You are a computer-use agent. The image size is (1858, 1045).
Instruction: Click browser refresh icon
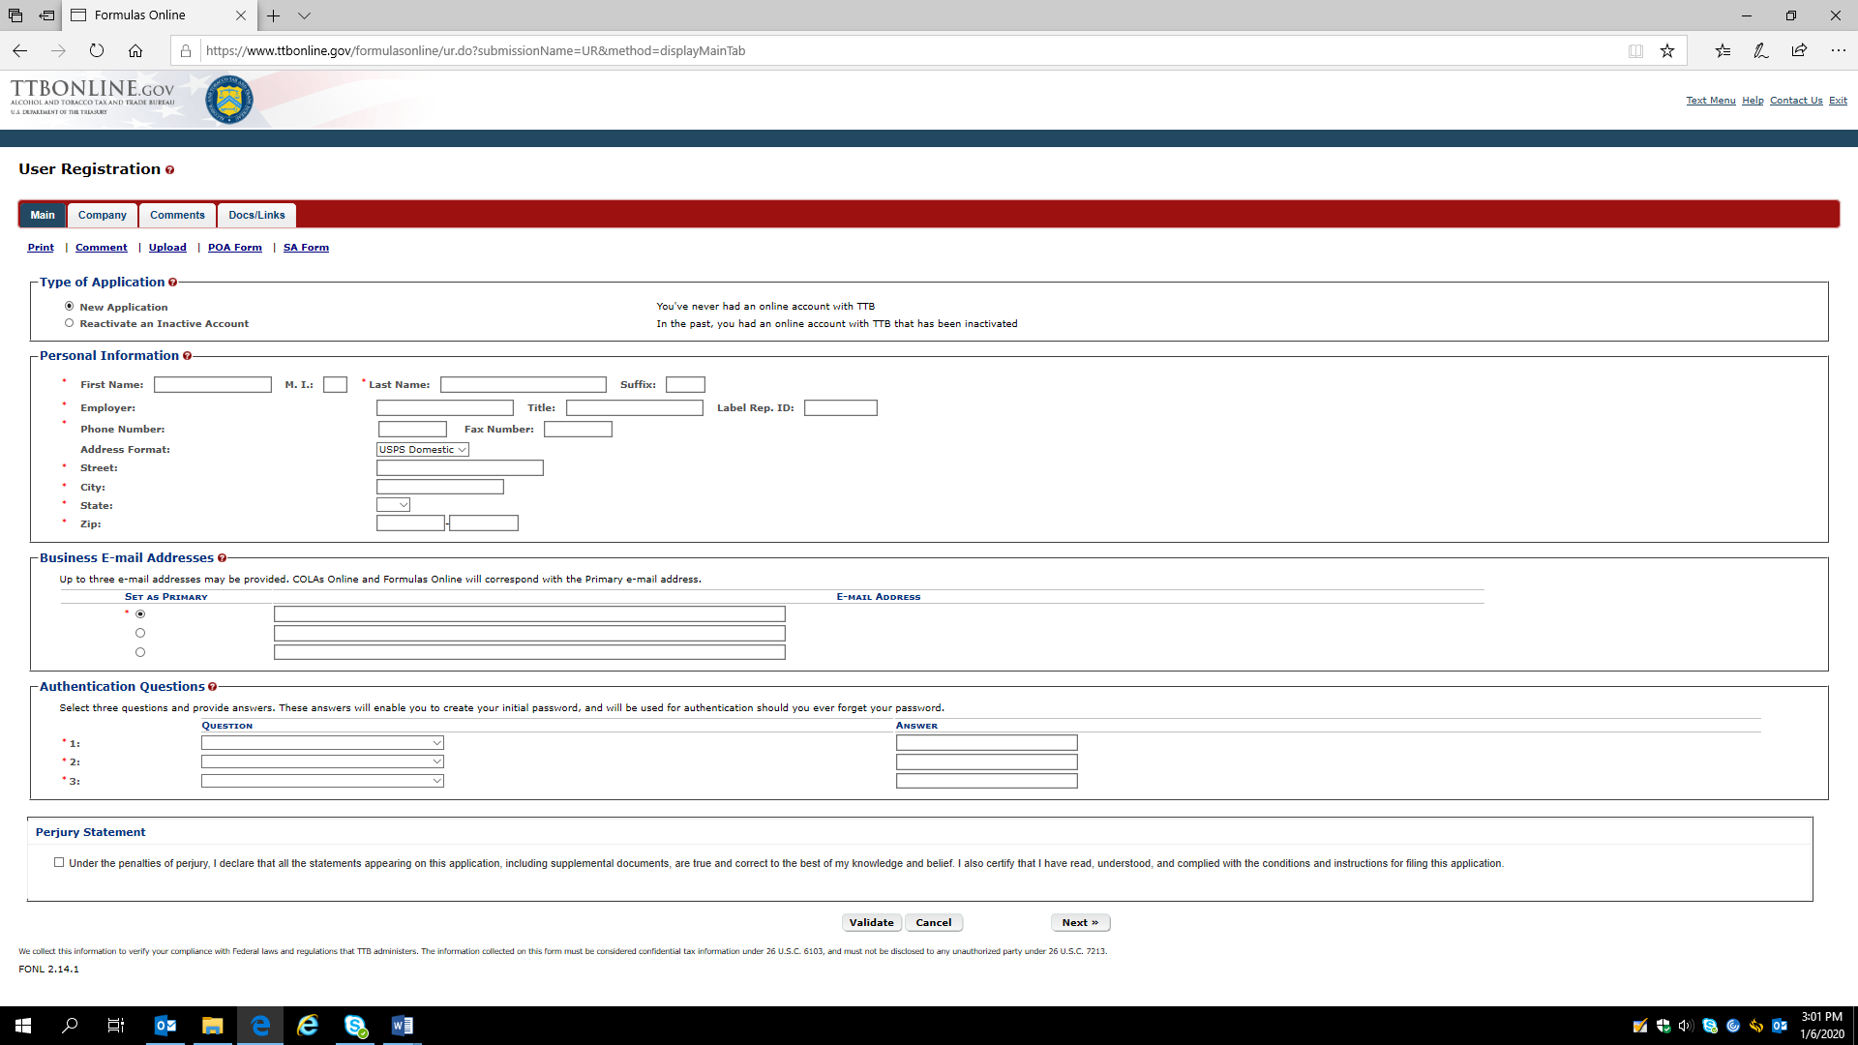97,50
